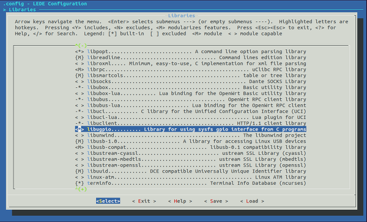Select the libubox Basic utility row

[196, 88]
